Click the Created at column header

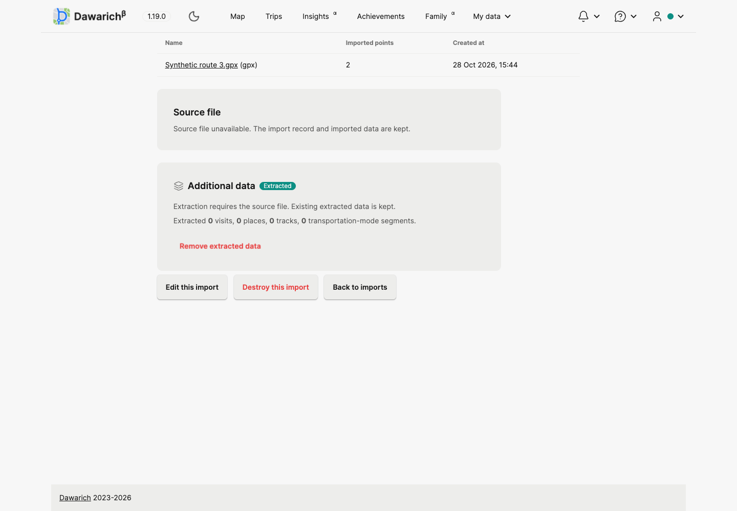[468, 43]
